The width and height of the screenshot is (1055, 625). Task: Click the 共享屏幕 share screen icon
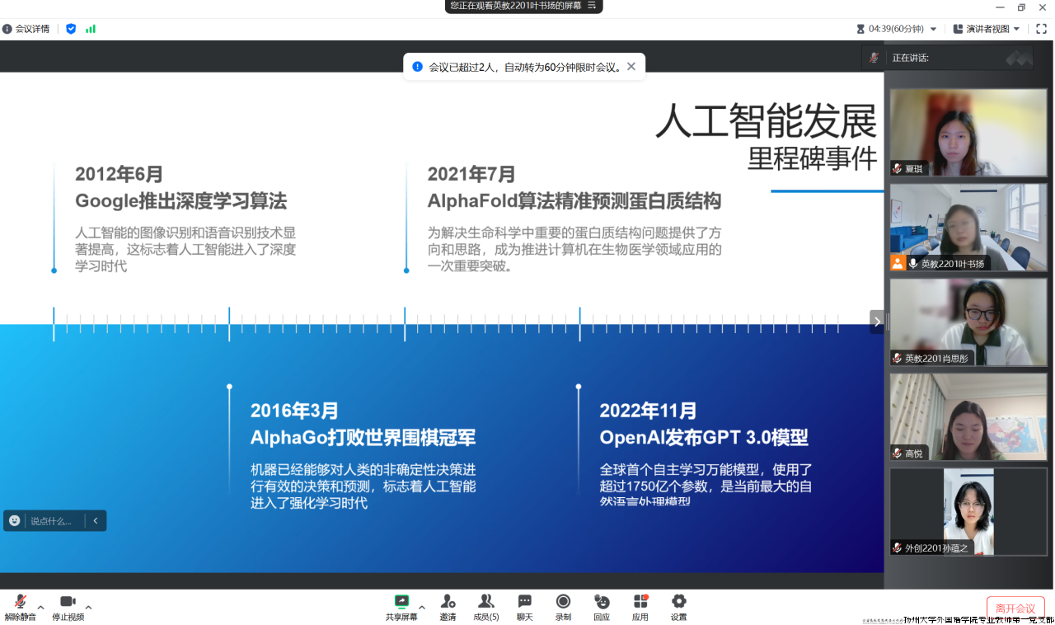tap(401, 602)
